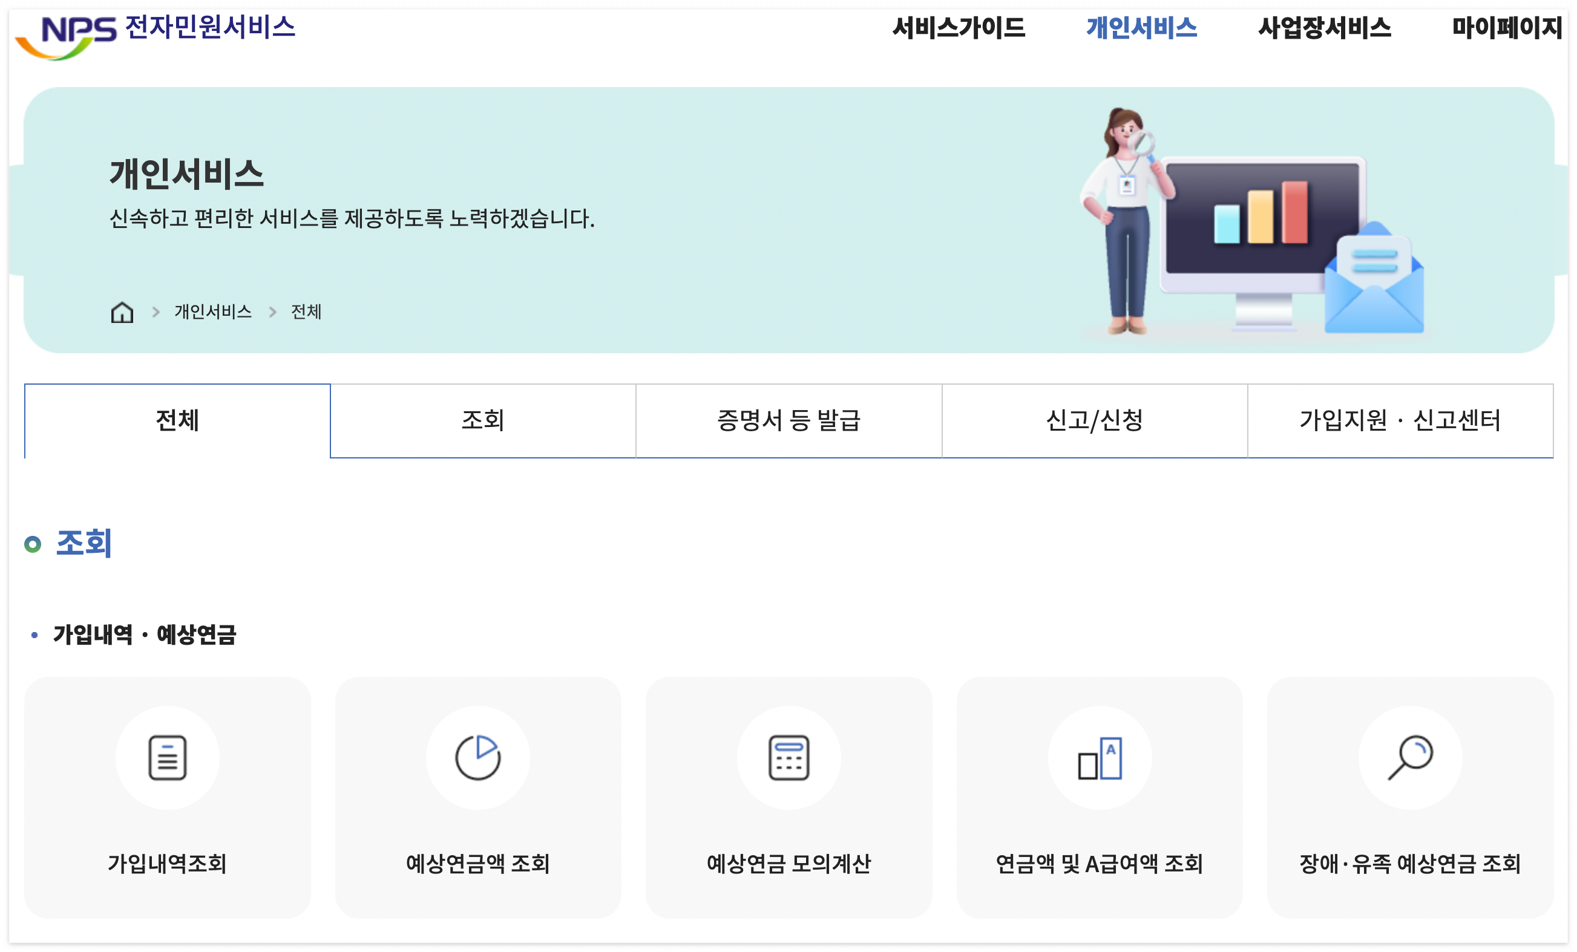Click 전체 in the breadcrumb trail
This screenshot has height=952, width=1577.
coord(306,311)
